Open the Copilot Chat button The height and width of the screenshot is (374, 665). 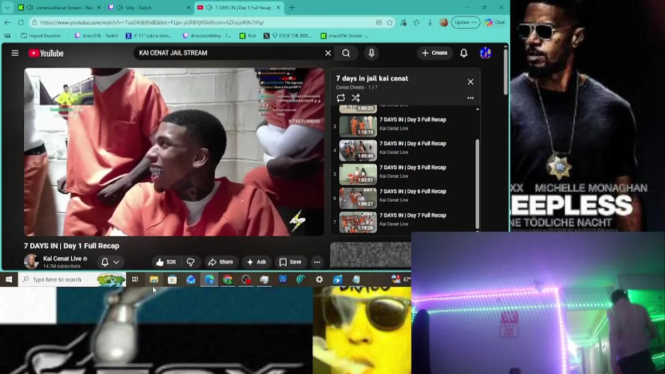click(x=495, y=22)
